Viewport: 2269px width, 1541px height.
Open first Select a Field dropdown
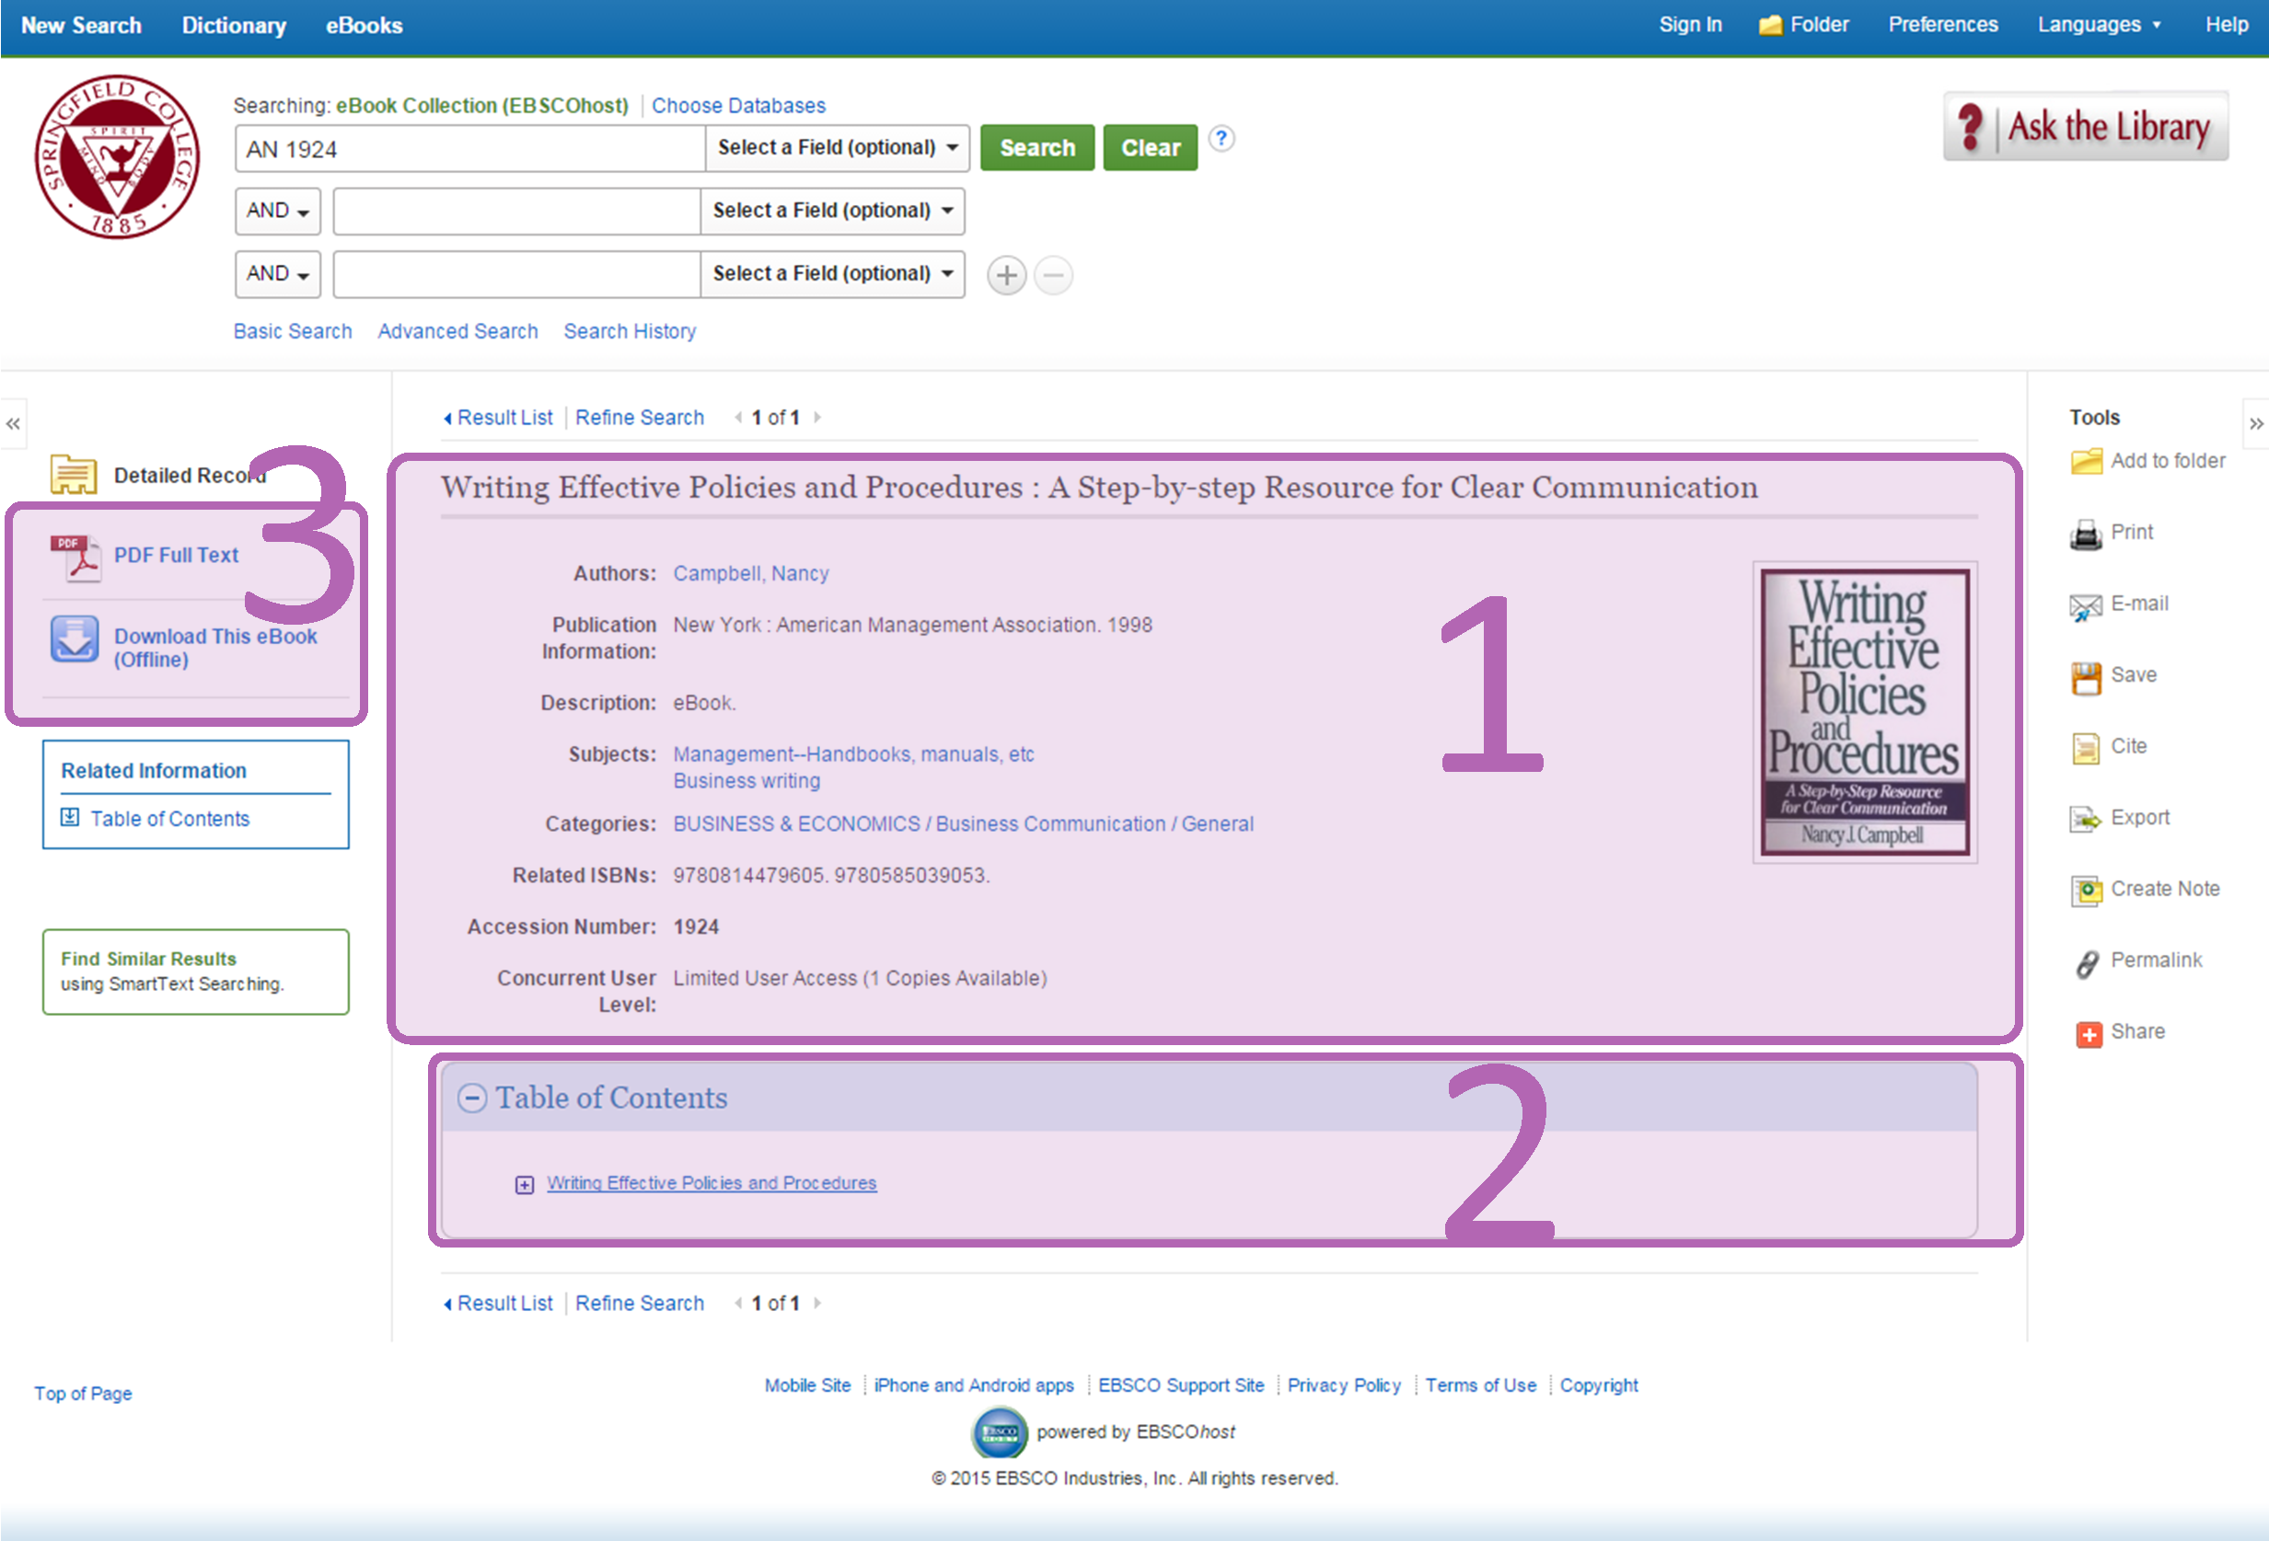tap(837, 148)
